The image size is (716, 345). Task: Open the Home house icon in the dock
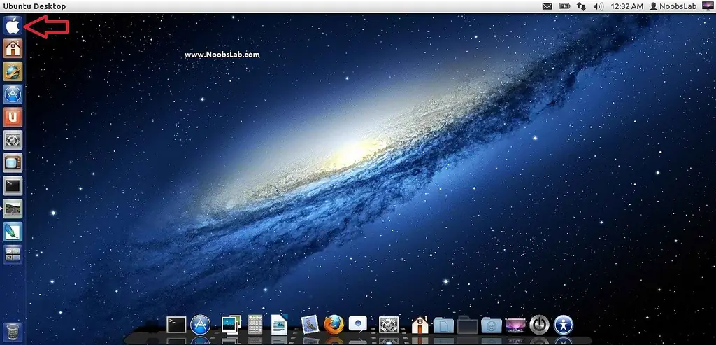tap(420, 325)
